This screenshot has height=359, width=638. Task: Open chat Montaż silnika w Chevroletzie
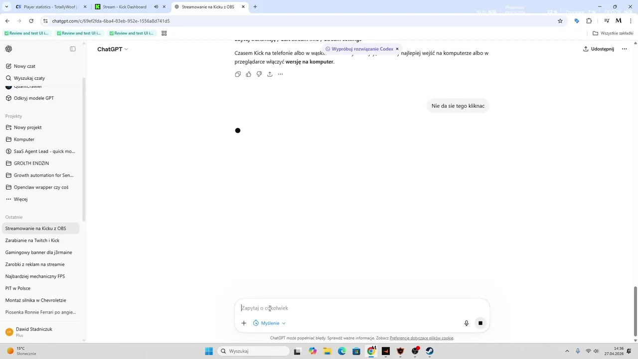(40, 300)
